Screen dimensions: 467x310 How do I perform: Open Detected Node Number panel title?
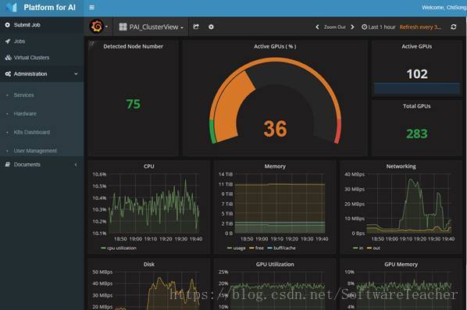pos(133,46)
